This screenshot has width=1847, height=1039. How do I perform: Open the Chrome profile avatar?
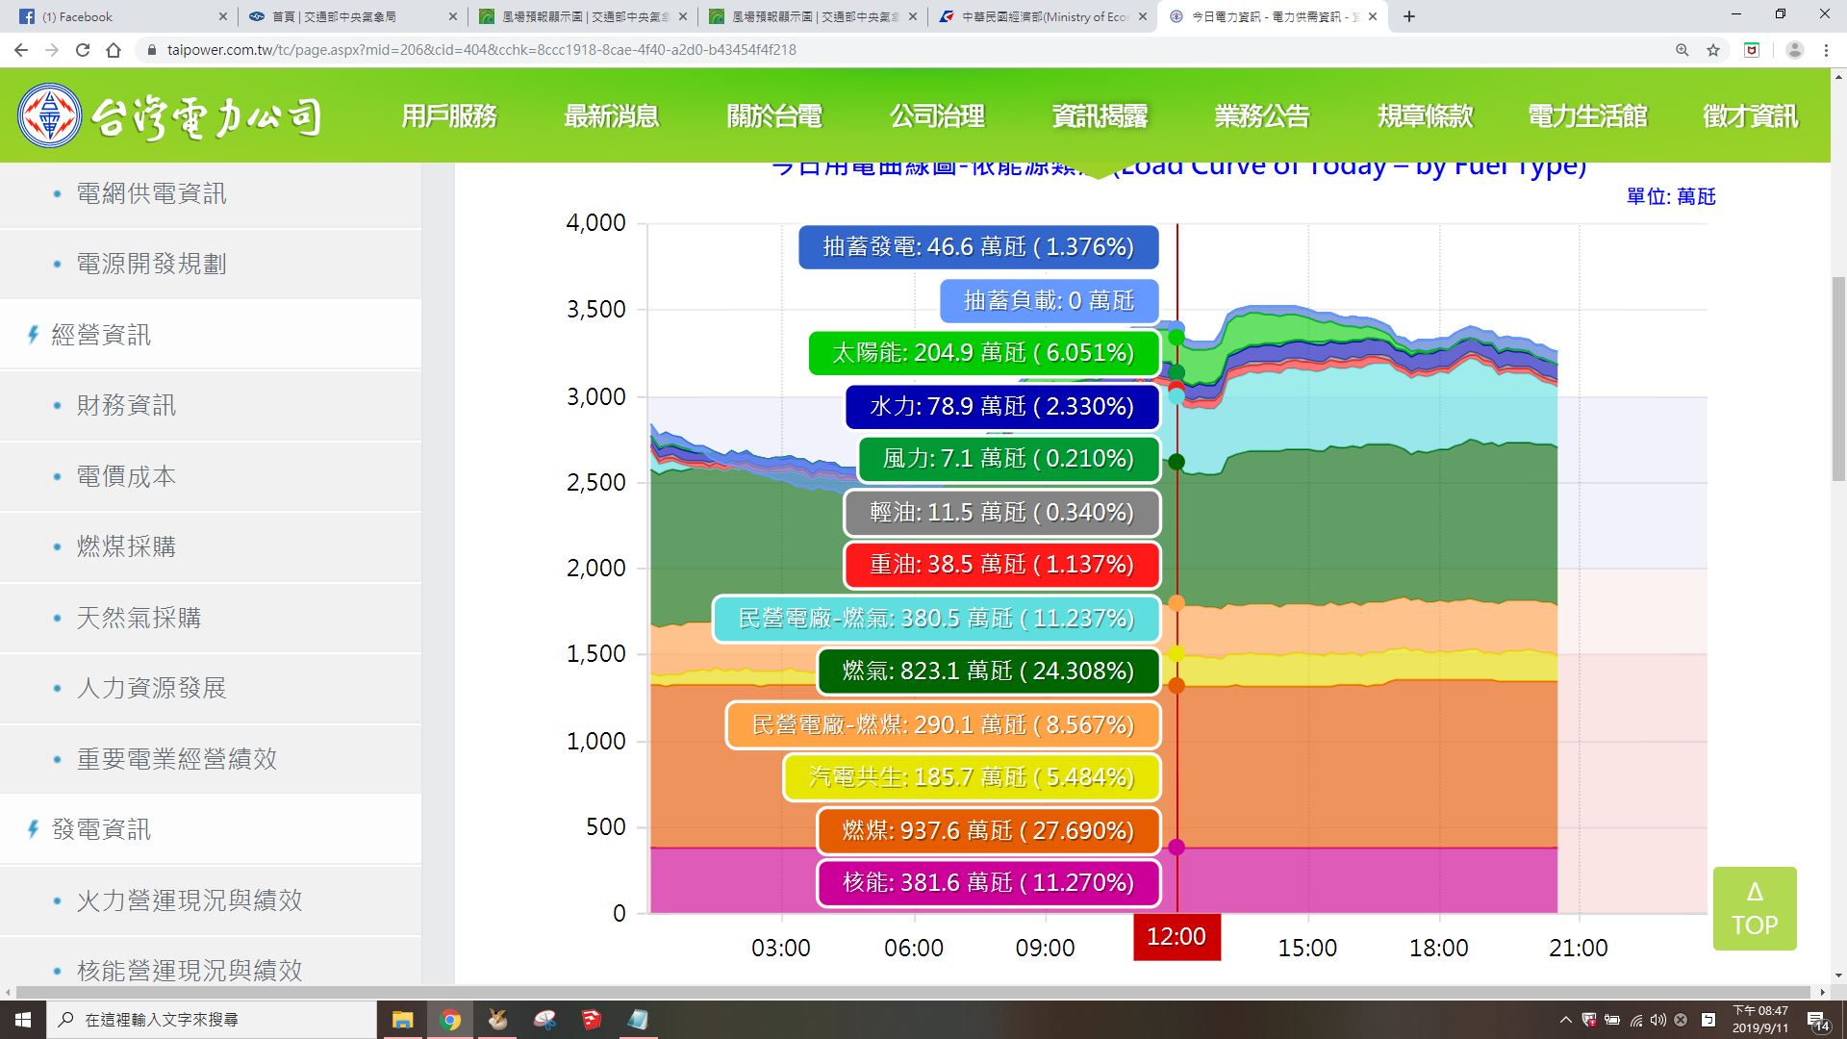tap(1794, 50)
